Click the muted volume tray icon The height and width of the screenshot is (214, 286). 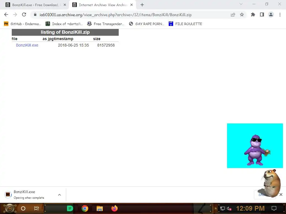tap(229, 208)
